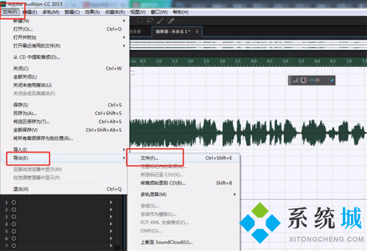This screenshot has height=251, width=367.
Task: Select the lasso selection tool
Action: [x=149, y=21]
